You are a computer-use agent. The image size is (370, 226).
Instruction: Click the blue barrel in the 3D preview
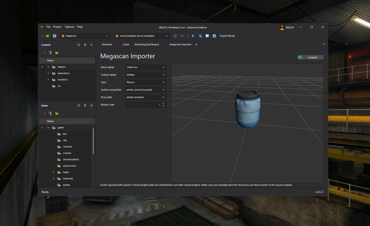(248, 109)
